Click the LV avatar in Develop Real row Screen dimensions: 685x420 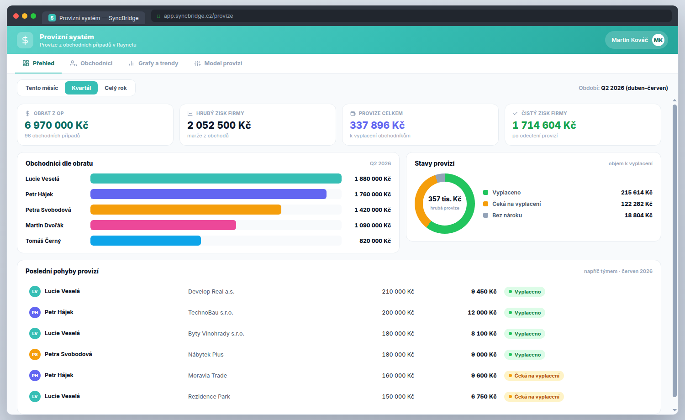click(35, 291)
